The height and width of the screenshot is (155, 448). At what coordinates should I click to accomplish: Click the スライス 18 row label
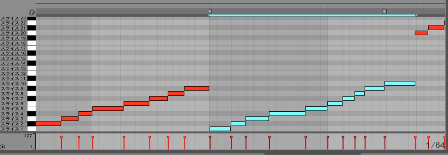(13, 43)
